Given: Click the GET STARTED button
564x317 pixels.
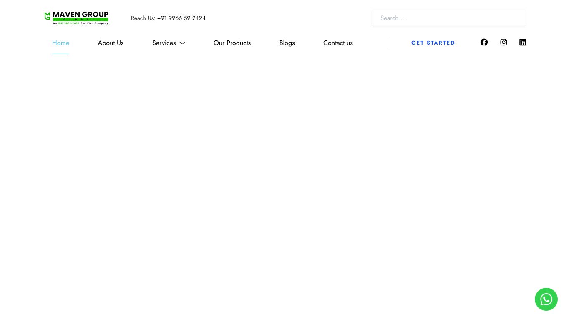Looking at the screenshot, I should click(x=433, y=43).
